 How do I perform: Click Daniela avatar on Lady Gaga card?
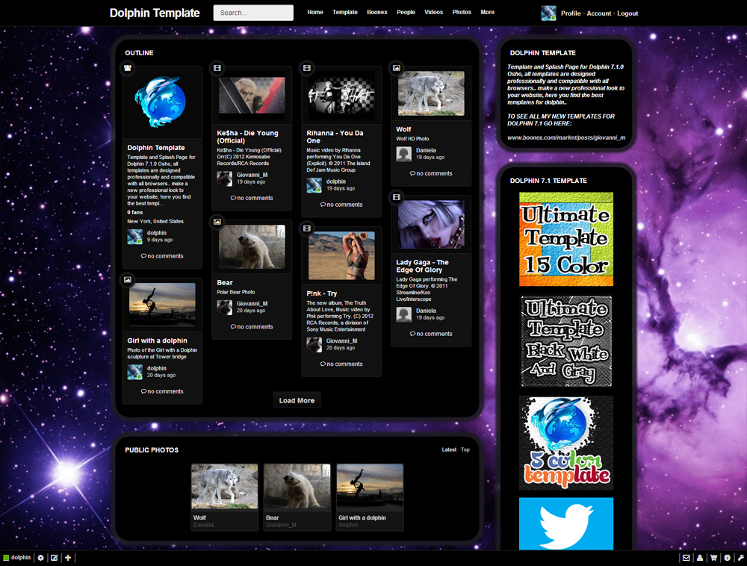(x=404, y=314)
